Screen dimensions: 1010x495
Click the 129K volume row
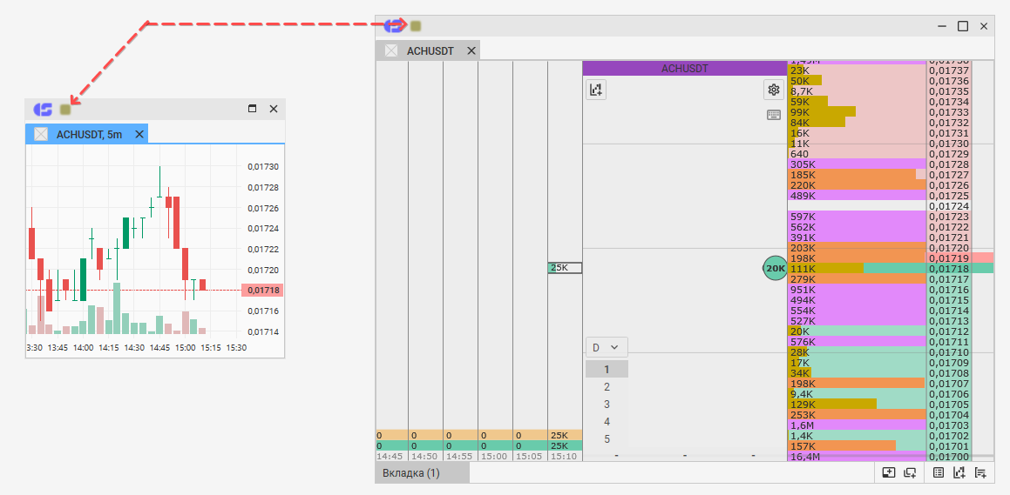point(857,405)
